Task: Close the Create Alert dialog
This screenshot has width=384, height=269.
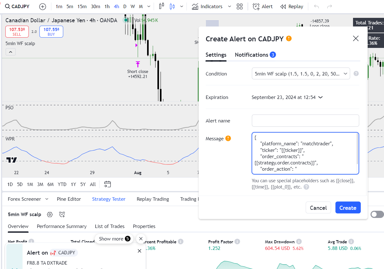Action: point(356,39)
